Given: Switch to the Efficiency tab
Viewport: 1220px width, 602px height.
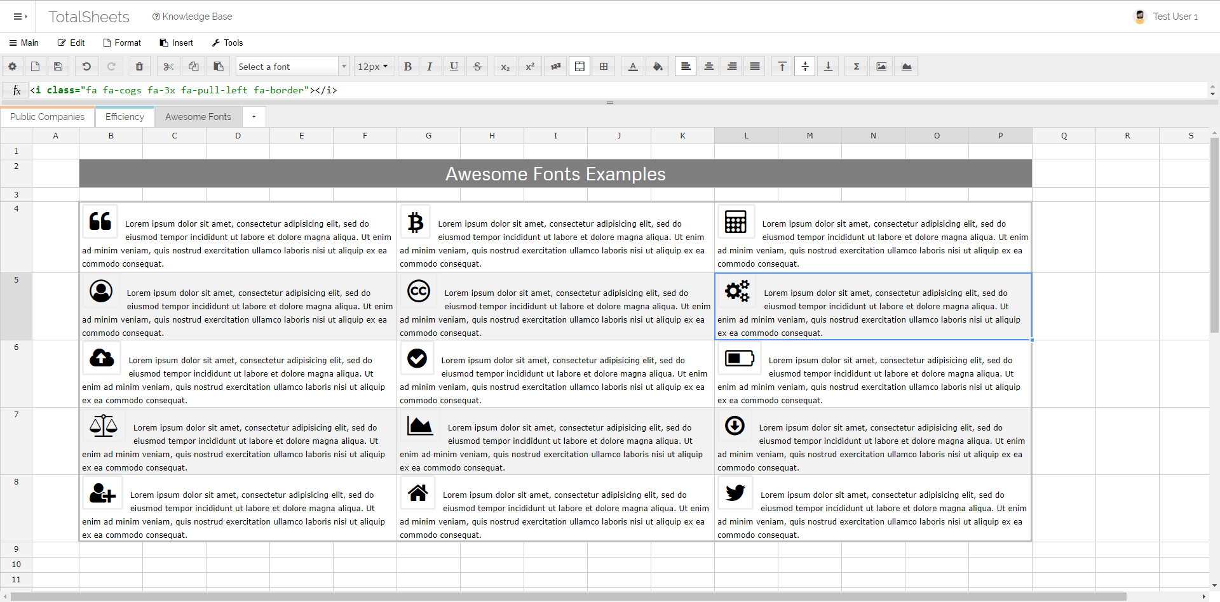Looking at the screenshot, I should (124, 117).
